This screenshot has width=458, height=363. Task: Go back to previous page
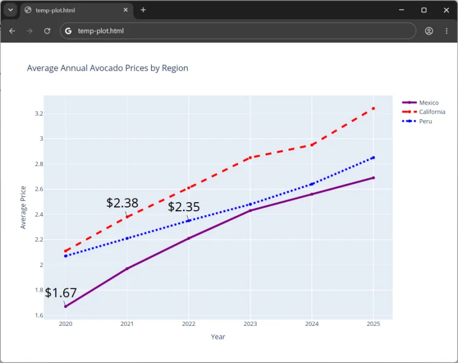coord(12,31)
